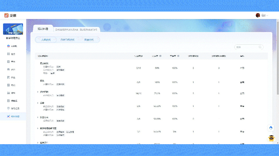Click the 作业 homework icon in sidebar

pos(9,77)
